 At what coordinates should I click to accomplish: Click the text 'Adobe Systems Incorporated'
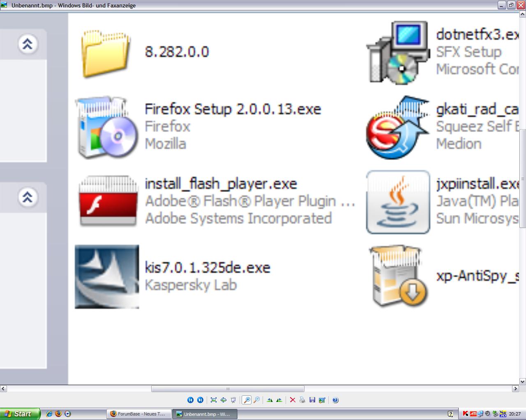tap(238, 218)
